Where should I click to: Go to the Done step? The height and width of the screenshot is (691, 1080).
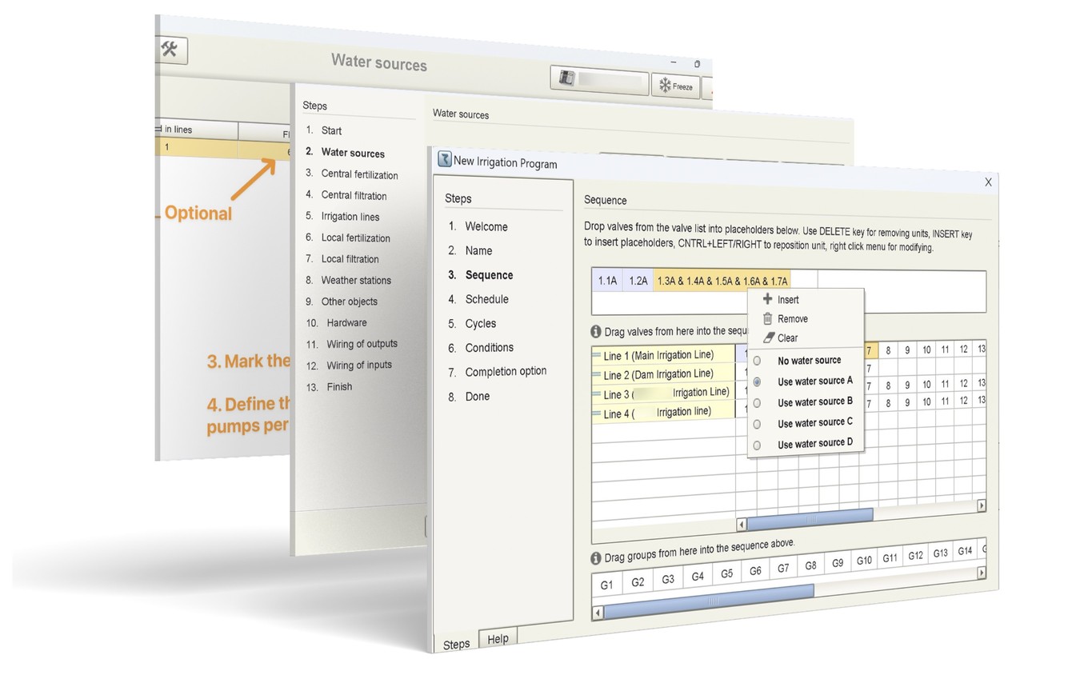(477, 396)
